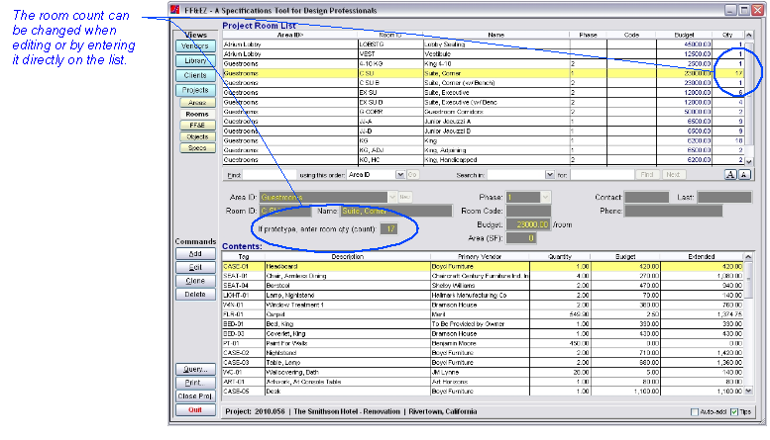Click the Add command button
The image size is (770, 440).
pos(195,254)
